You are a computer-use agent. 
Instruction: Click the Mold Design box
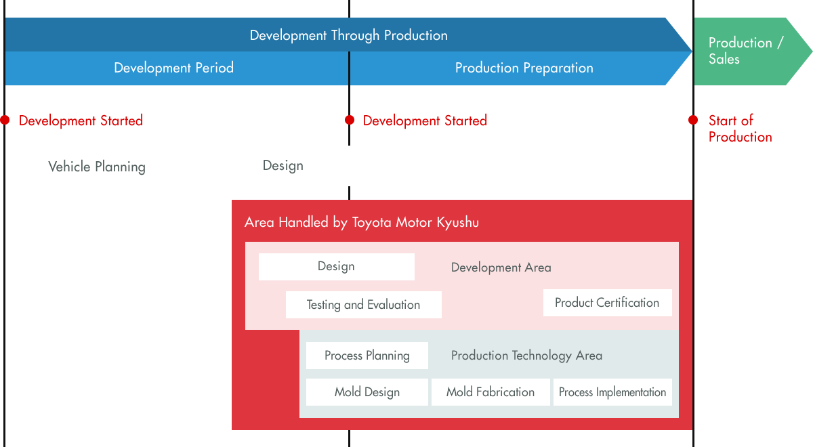pyautogui.click(x=367, y=392)
